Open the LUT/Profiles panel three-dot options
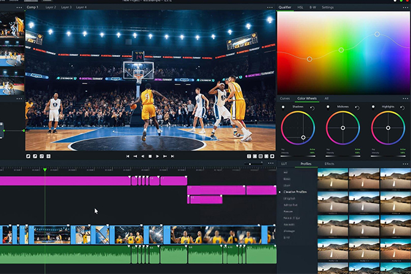 (405, 164)
